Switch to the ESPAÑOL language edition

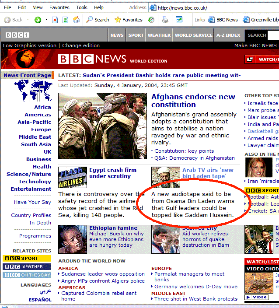click(x=40, y=300)
